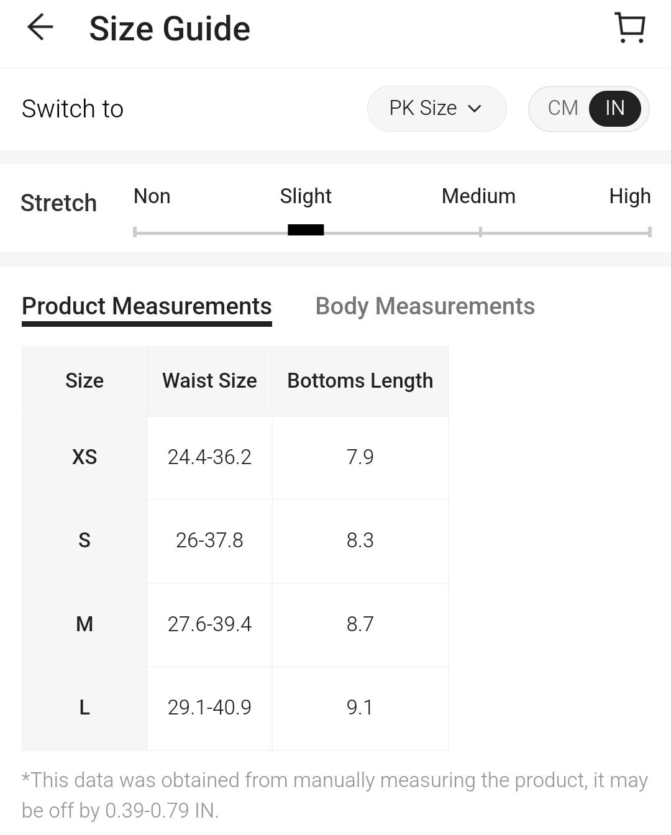Click the XS waist value 24.4-36.2
This screenshot has height=835, width=671.
click(209, 457)
